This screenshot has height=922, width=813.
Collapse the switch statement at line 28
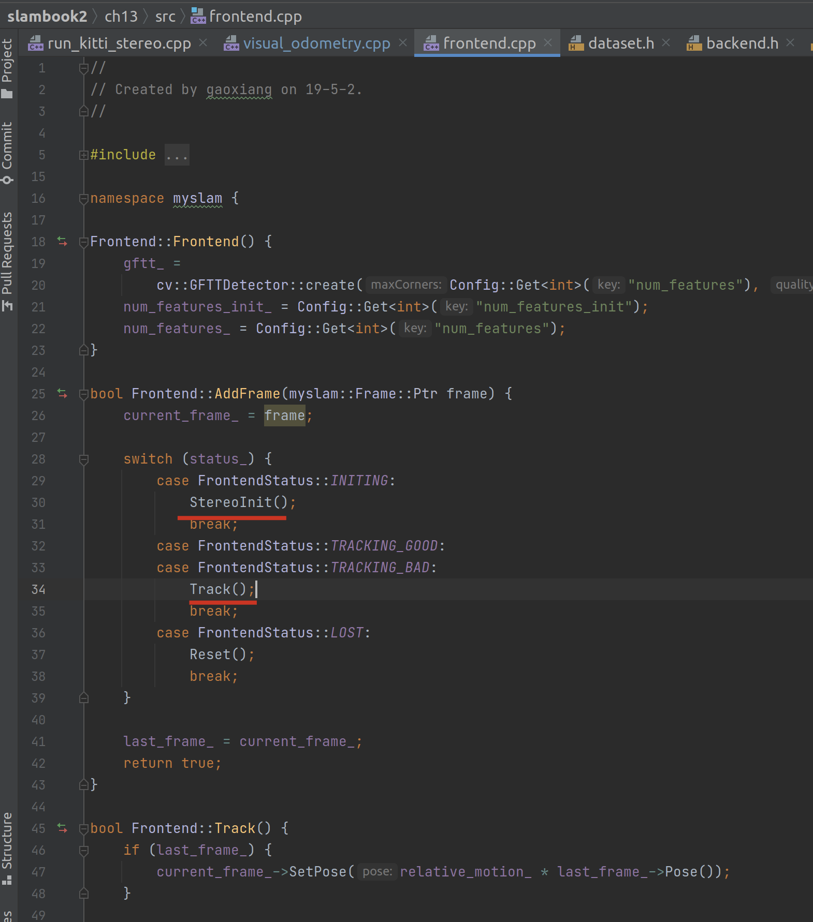click(83, 459)
